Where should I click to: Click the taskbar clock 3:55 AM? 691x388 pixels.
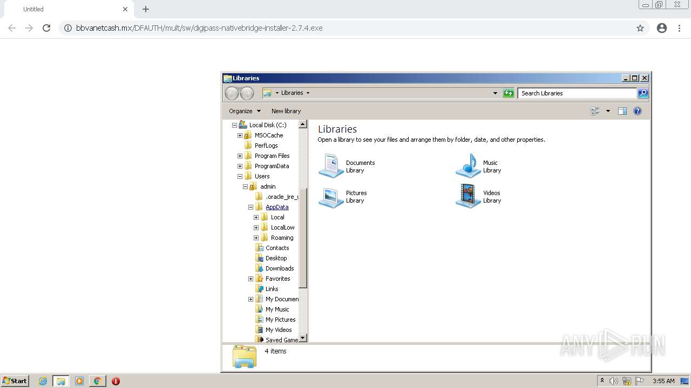coord(663,381)
